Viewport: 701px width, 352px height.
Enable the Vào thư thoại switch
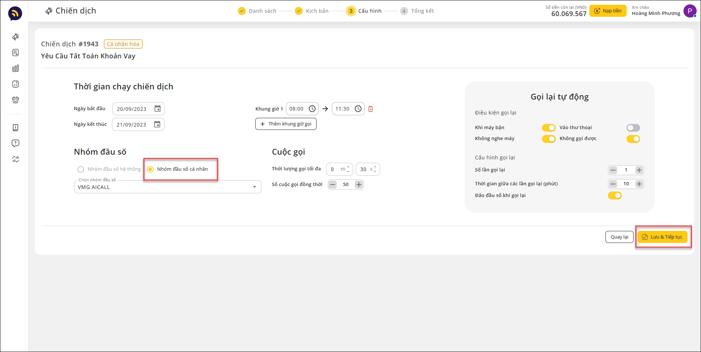point(633,128)
